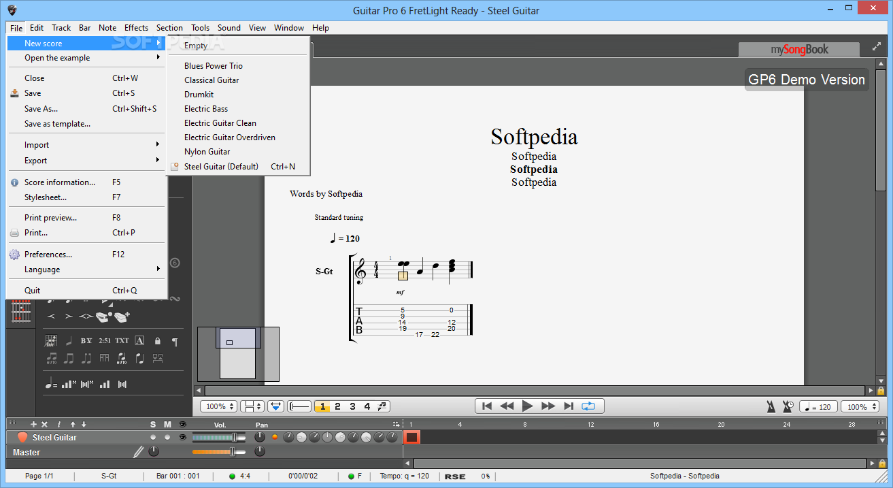Toggle mute dot on Steel Guitar track

(167, 438)
